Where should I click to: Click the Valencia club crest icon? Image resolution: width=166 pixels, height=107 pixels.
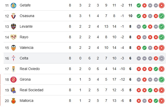point(13,48)
